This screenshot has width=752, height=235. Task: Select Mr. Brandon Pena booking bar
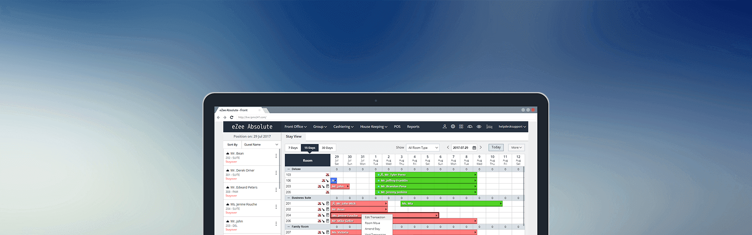426,187
